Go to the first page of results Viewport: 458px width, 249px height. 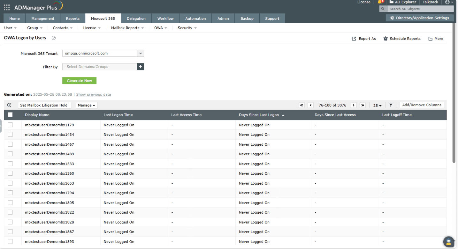click(302, 105)
